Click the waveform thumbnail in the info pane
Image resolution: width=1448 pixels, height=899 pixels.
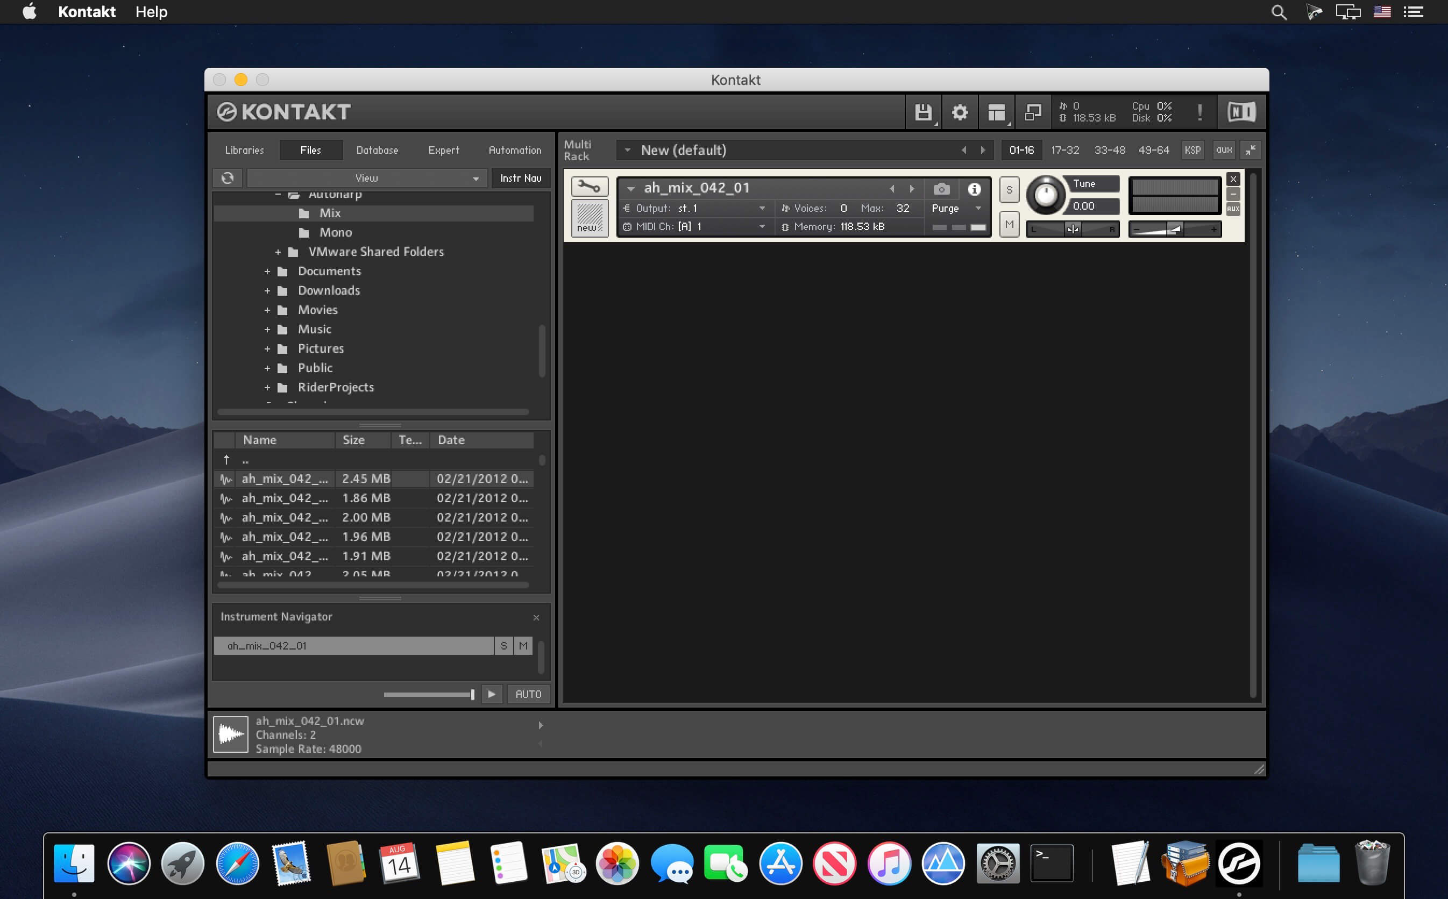point(231,735)
